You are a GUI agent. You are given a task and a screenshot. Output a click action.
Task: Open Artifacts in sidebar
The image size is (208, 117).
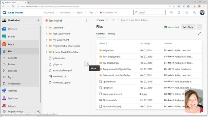pyautogui.click(x=12, y=106)
